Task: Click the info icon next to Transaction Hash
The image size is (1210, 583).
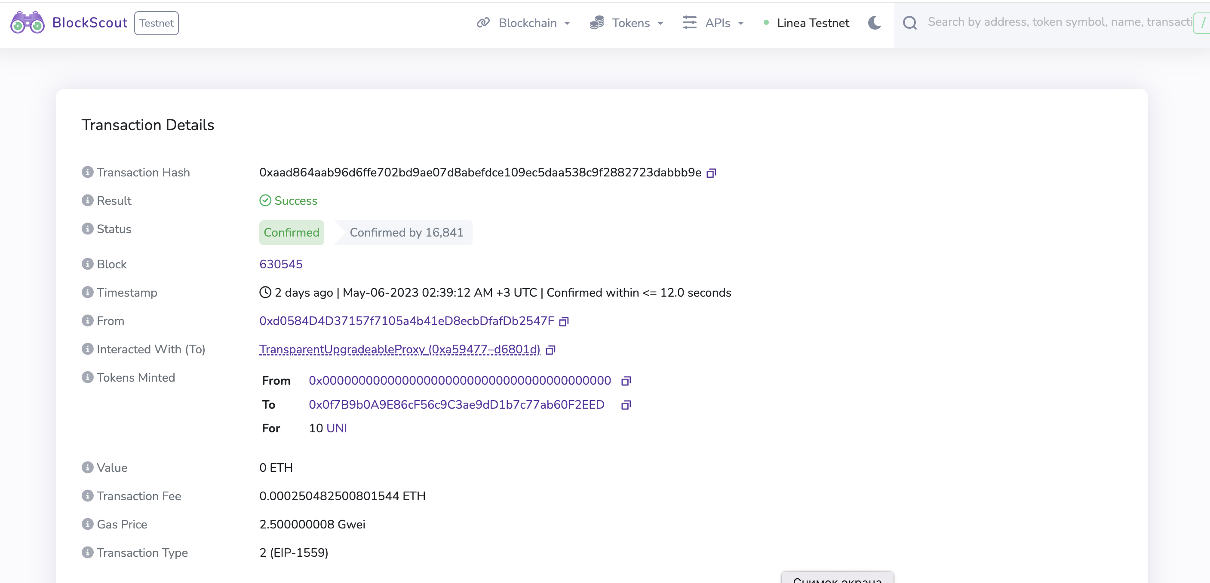Action: point(87,172)
